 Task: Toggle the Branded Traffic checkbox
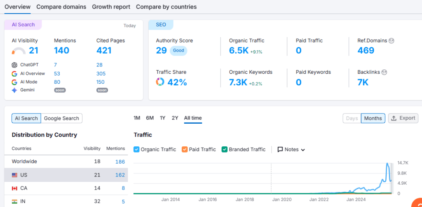click(225, 149)
